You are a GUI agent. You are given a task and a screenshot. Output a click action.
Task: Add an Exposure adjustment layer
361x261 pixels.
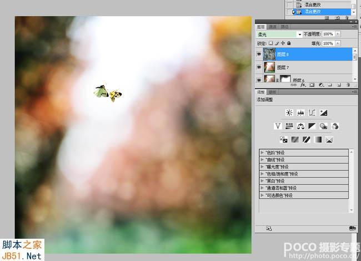point(323,112)
